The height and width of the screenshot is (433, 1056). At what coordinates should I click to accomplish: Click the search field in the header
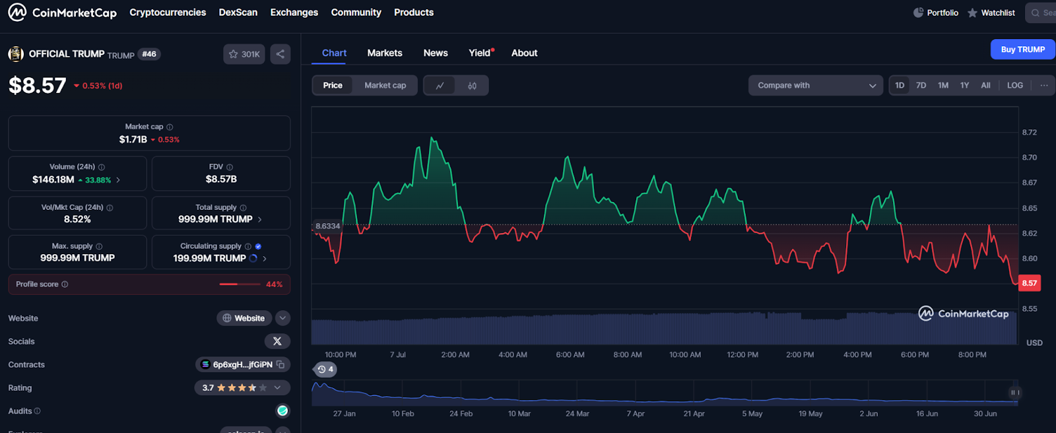pos(1041,13)
